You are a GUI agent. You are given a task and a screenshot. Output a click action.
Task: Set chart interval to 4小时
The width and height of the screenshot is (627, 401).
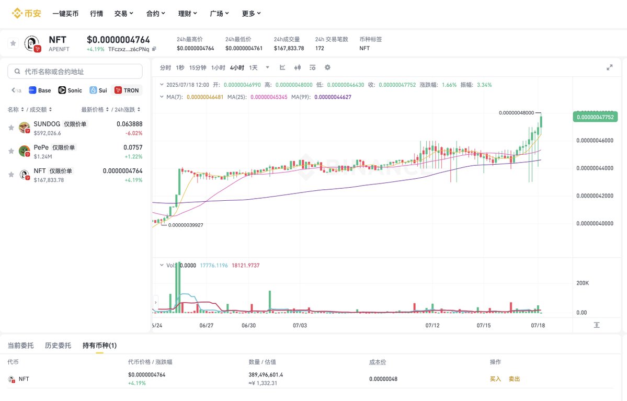[x=237, y=67]
